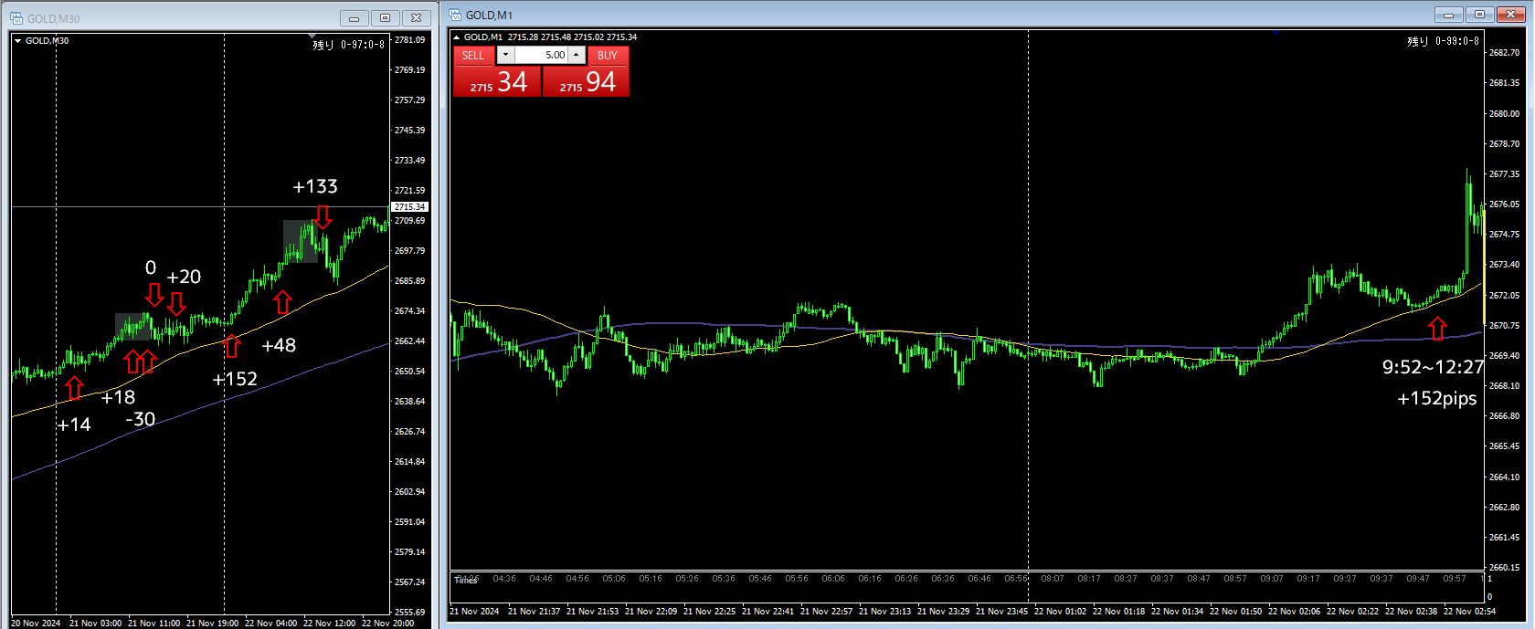Click the SELL button in one-click trading panel

click(473, 55)
